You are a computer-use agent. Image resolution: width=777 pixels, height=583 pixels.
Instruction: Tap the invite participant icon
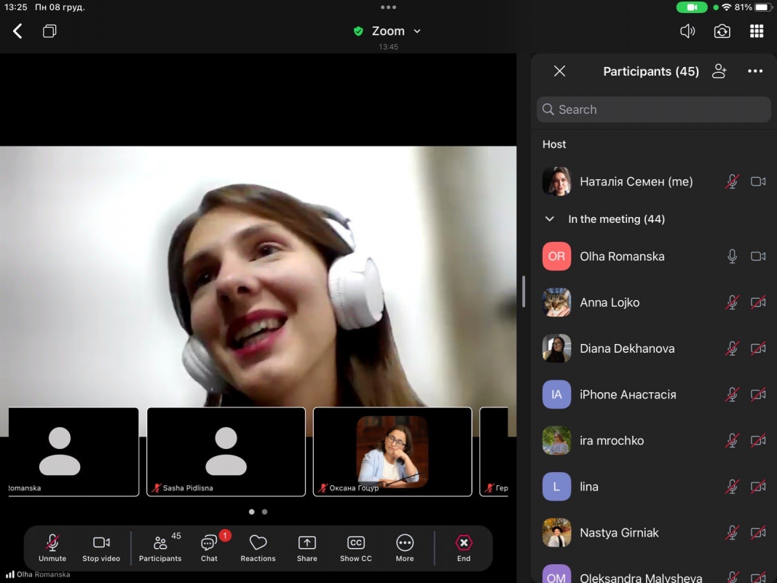[719, 71]
